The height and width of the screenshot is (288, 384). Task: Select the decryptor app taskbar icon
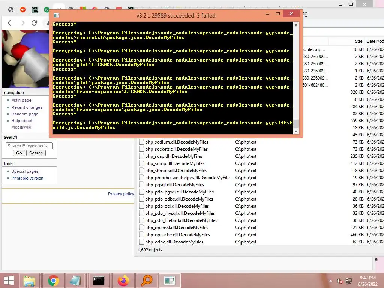click(170, 280)
